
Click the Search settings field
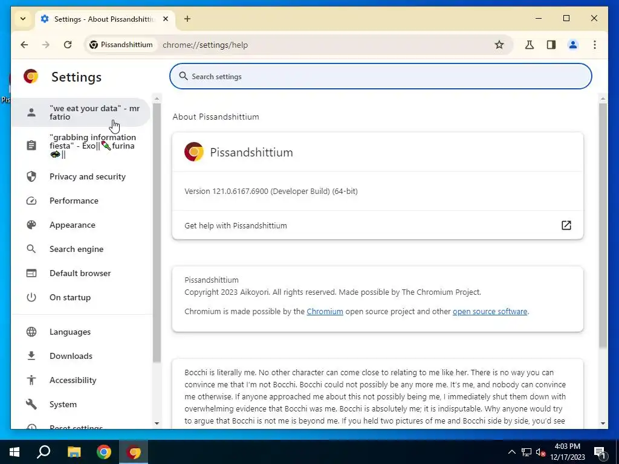click(381, 76)
